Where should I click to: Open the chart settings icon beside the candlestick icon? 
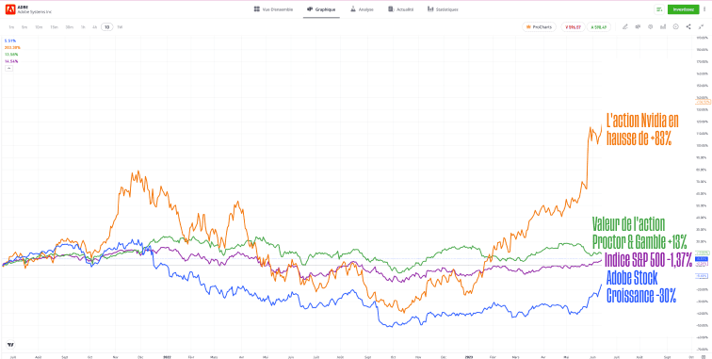(651, 26)
